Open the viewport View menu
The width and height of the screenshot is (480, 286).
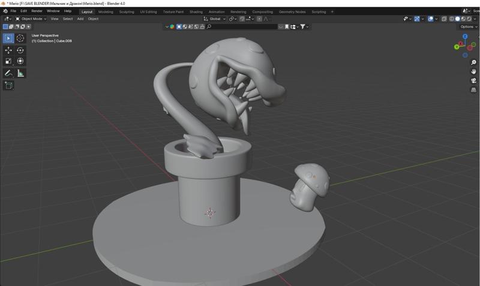coord(55,19)
